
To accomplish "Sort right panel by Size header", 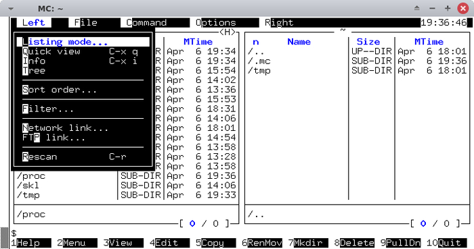I will point(368,42).
